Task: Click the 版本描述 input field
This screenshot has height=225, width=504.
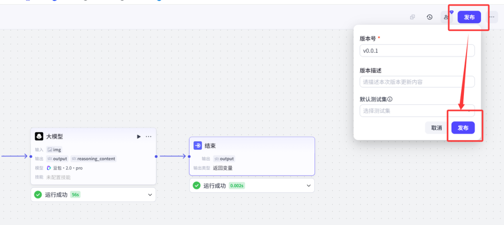Action: (x=417, y=82)
